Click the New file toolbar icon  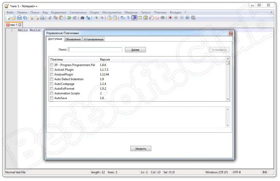pyautogui.click(x=8, y=18)
